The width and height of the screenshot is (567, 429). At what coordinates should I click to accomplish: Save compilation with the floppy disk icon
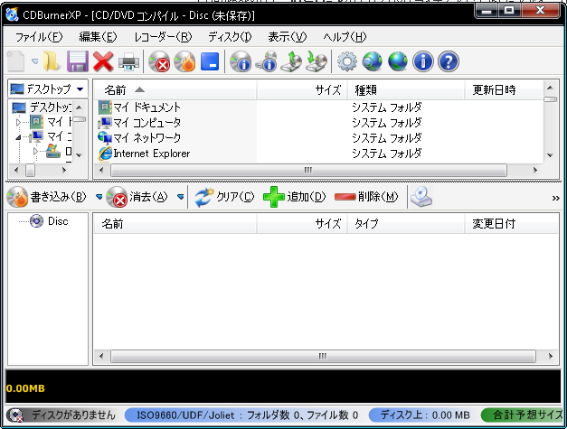pyautogui.click(x=78, y=61)
